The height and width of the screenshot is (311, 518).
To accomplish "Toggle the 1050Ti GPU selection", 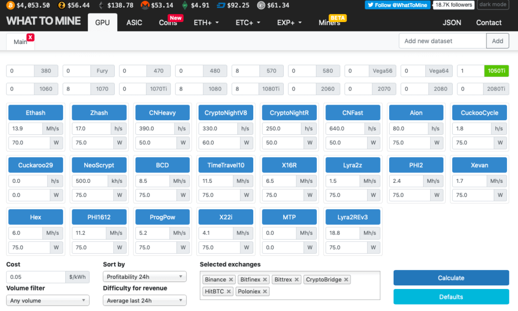I will tap(496, 71).
